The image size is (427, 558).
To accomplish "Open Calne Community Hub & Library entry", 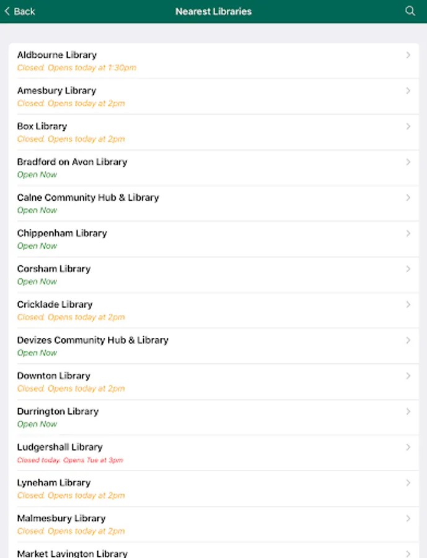I will coord(213,203).
